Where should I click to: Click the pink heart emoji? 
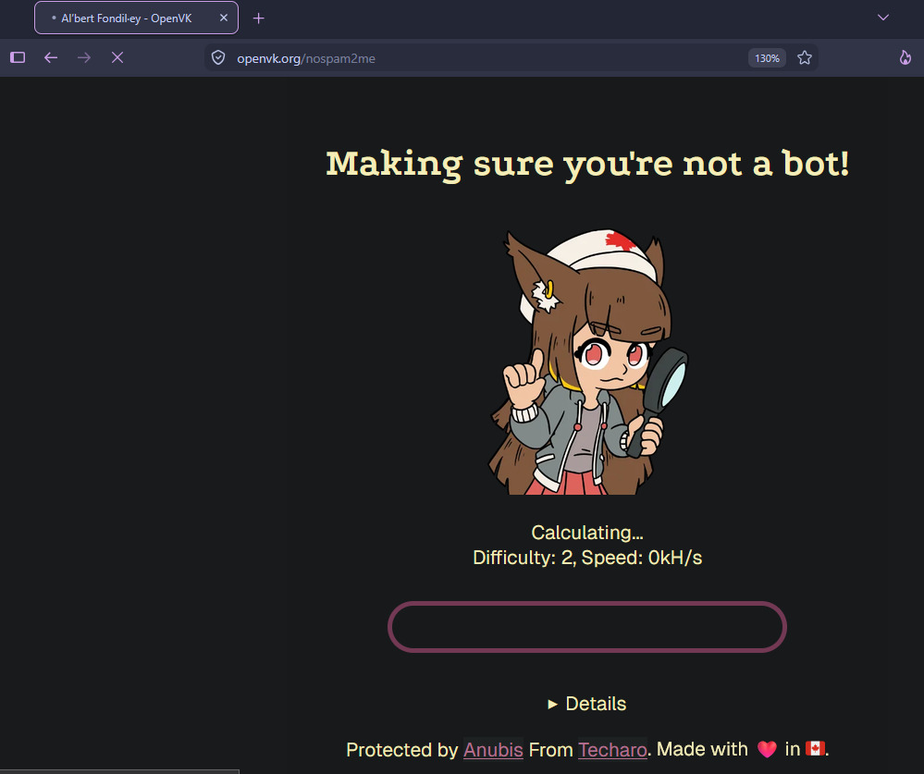coord(767,749)
